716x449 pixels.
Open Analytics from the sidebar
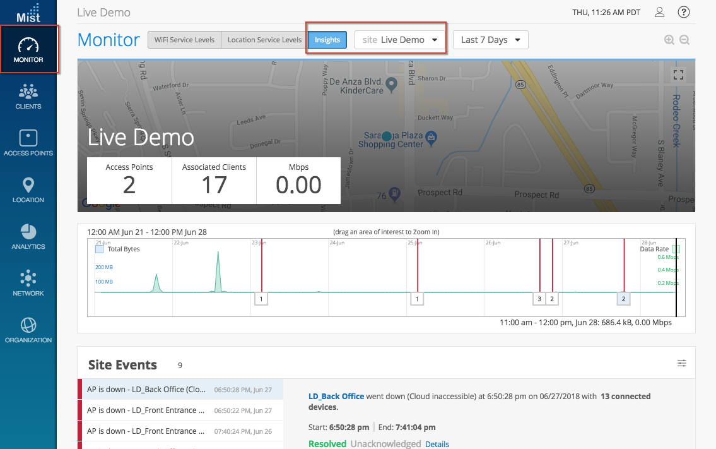click(x=28, y=237)
